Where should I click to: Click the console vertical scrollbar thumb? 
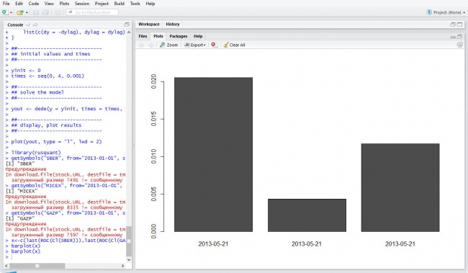pos(129,241)
